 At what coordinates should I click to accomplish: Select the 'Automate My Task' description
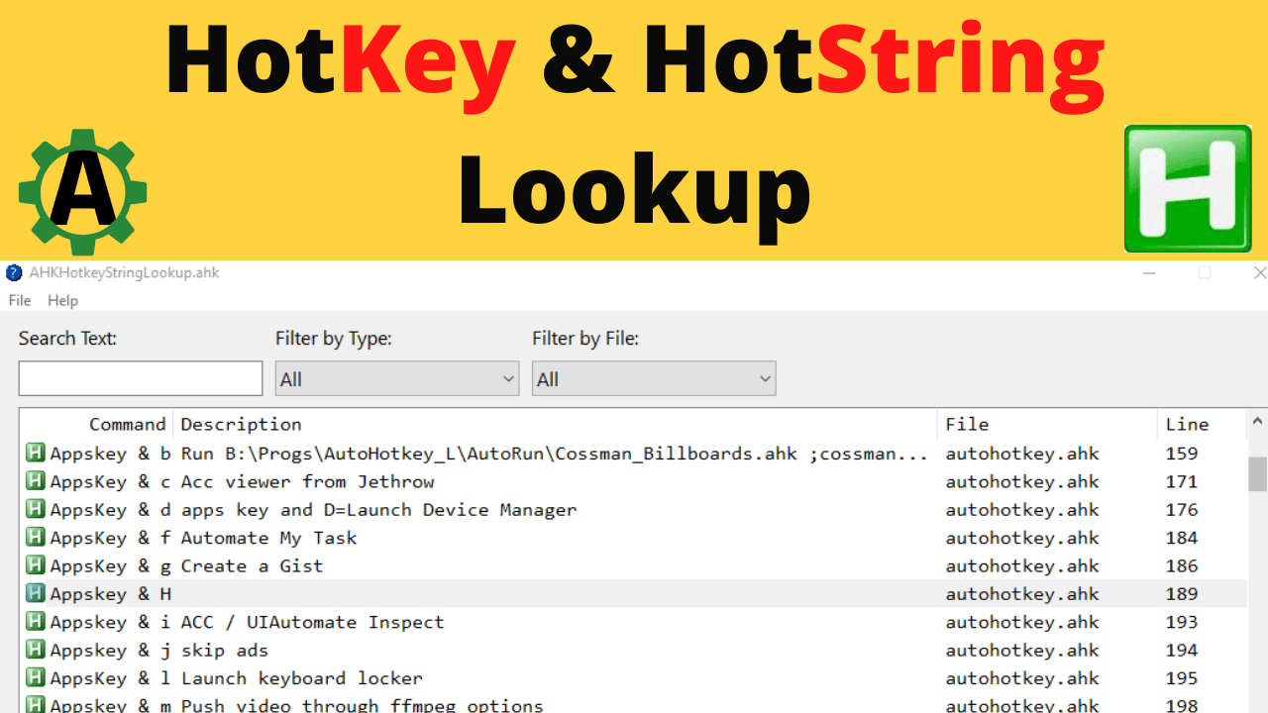tap(268, 538)
